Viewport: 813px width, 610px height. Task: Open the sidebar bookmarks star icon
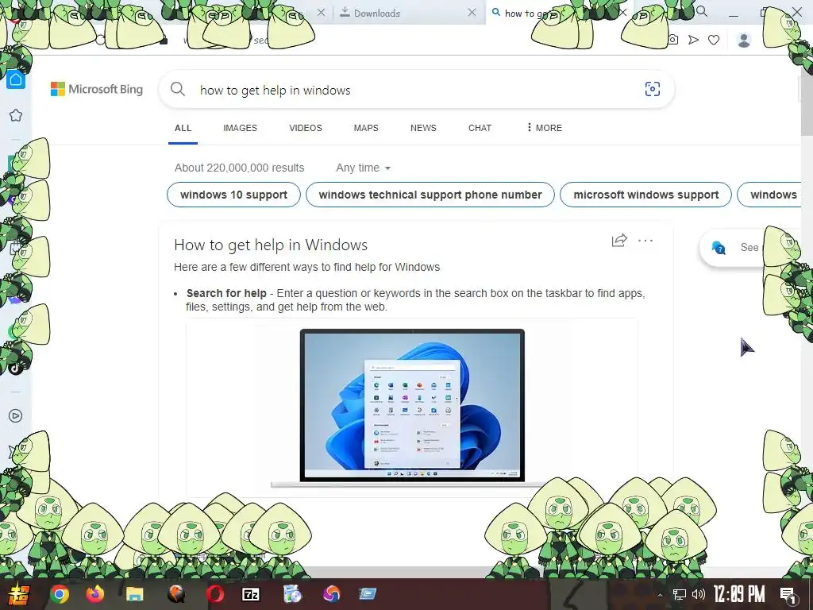point(16,115)
